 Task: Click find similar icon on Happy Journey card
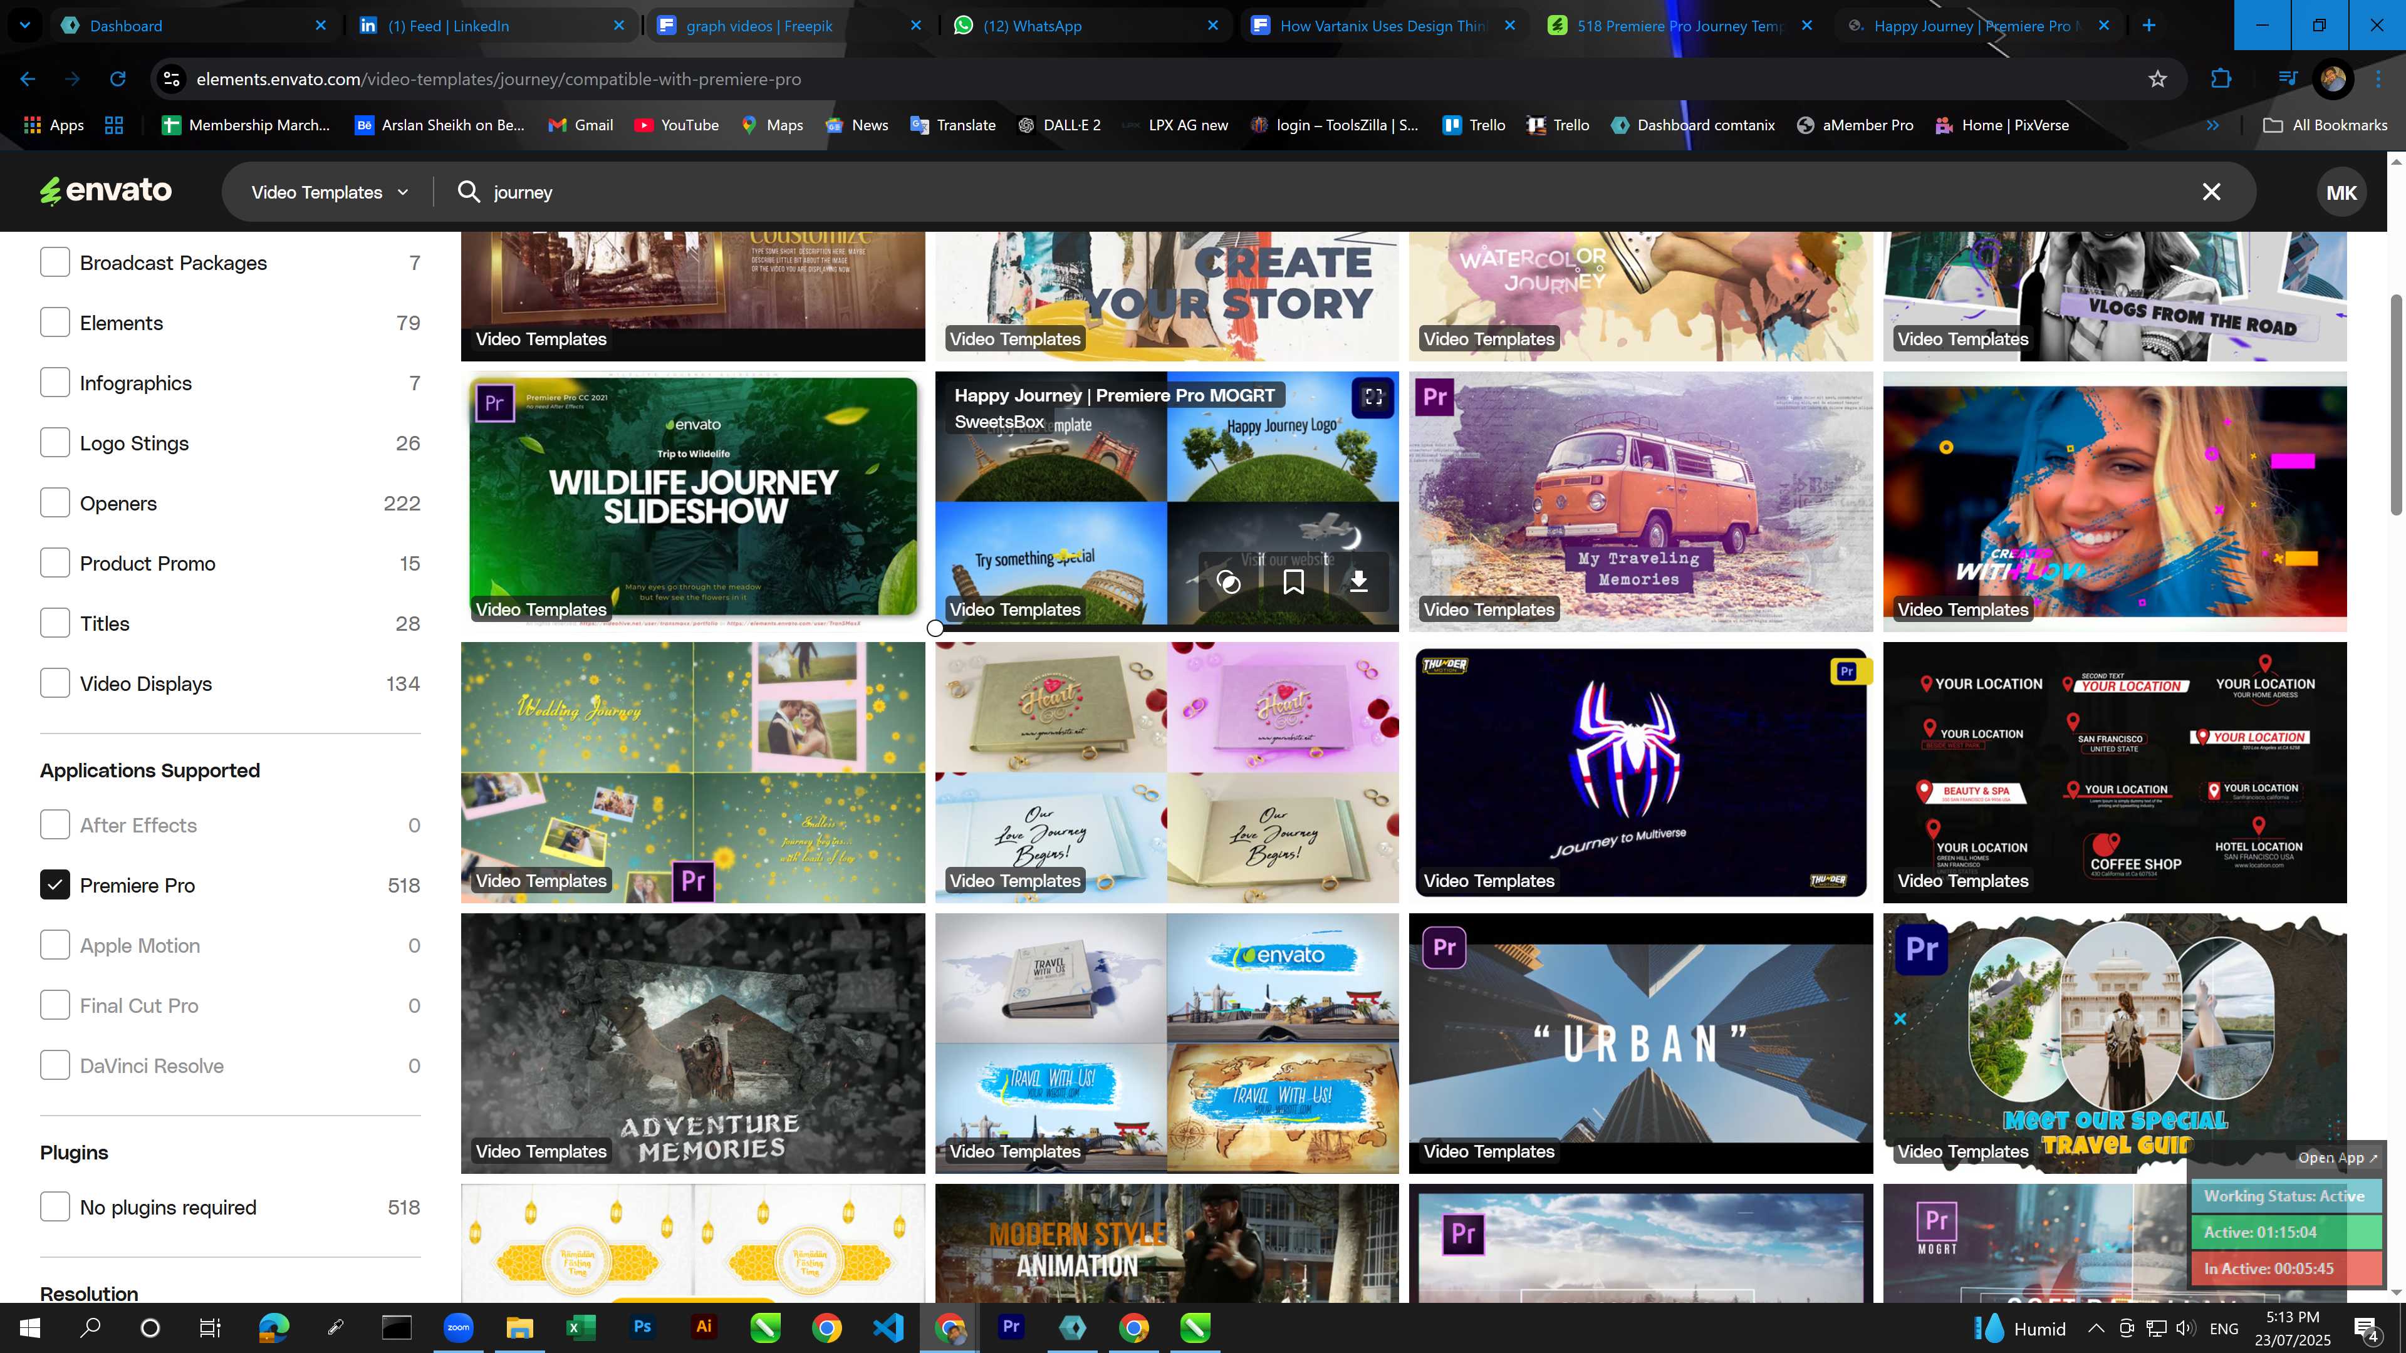point(1228,583)
